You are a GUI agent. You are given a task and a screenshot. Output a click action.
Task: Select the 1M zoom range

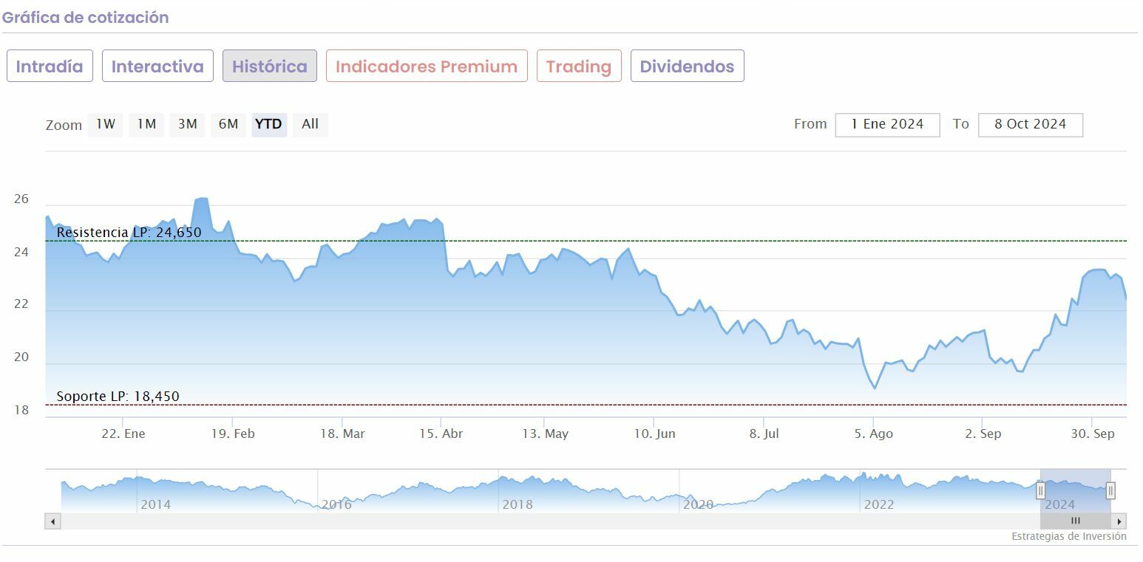point(146,124)
